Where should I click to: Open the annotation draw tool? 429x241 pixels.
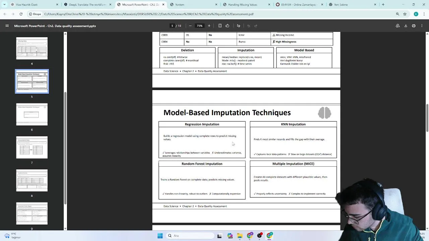(239, 26)
